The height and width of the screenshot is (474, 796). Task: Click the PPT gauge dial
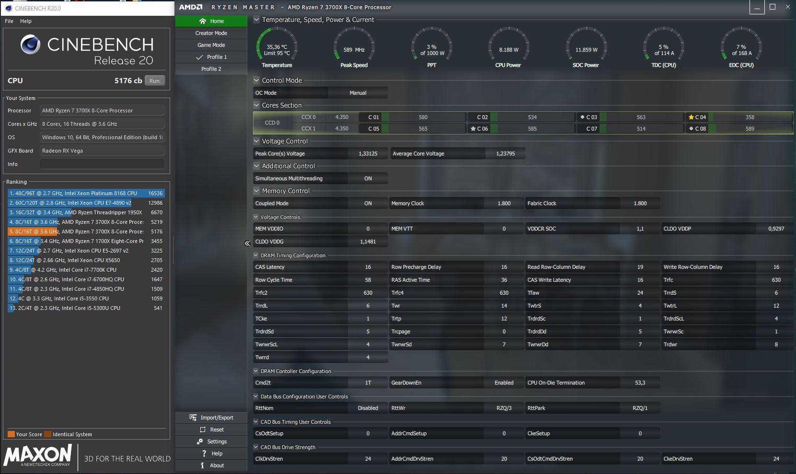[x=432, y=47]
